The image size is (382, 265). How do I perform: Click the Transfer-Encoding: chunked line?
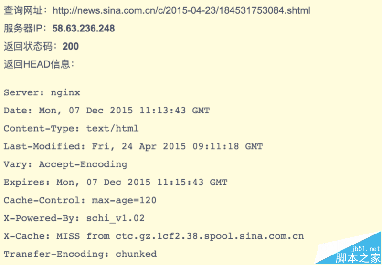(x=80, y=254)
